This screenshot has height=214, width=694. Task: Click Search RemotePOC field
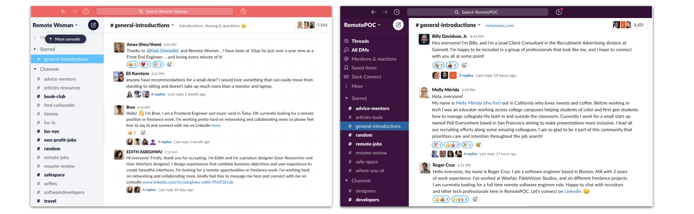coord(477,12)
